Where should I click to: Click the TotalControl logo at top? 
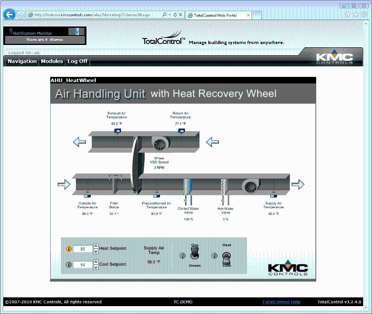[164, 38]
